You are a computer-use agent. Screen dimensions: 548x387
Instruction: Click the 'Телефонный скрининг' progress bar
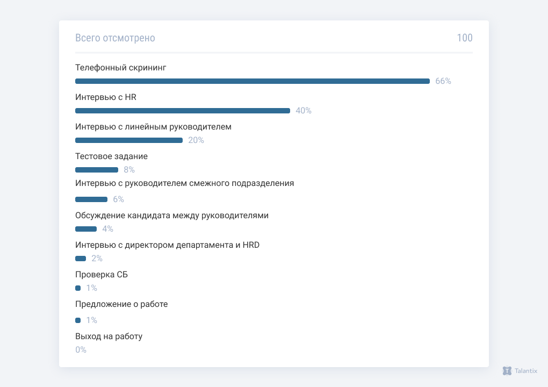(253, 81)
